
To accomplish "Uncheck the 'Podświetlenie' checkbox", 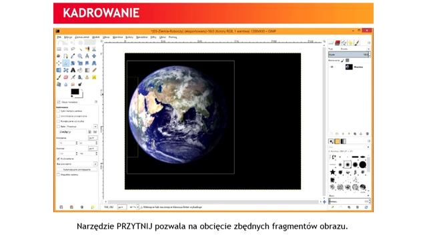I will pyautogui.click(x=58, y=159).
